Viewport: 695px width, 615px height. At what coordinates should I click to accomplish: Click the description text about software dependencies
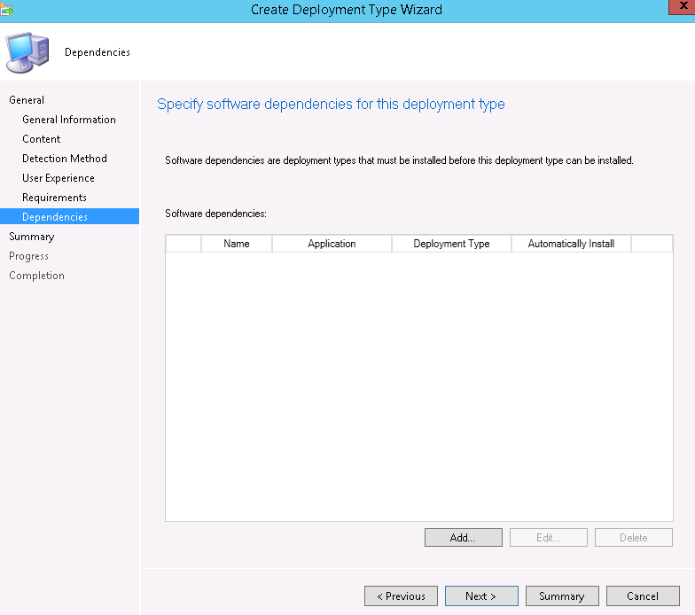pyautogui.click(x=399, y=160)
